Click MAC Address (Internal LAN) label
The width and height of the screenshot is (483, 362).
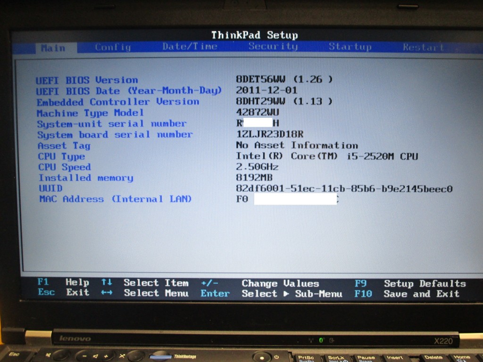(x=116, y=199)
